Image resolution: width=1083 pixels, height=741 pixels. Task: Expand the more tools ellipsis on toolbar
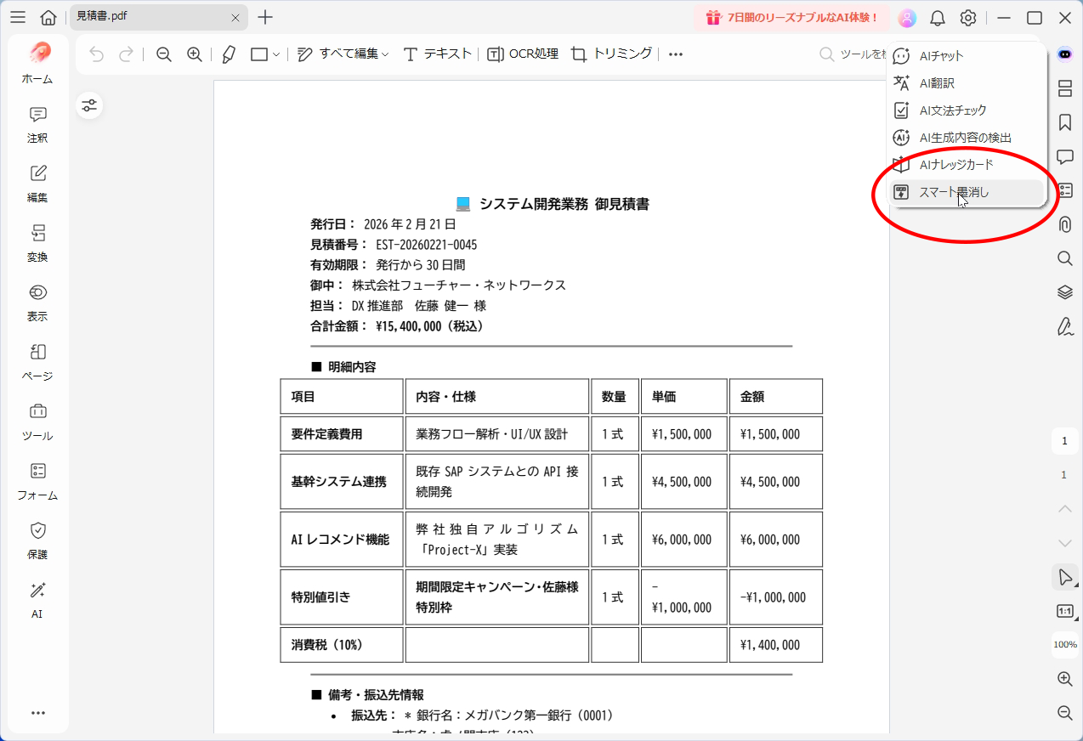pyautogui.click(x=675, y=54)
